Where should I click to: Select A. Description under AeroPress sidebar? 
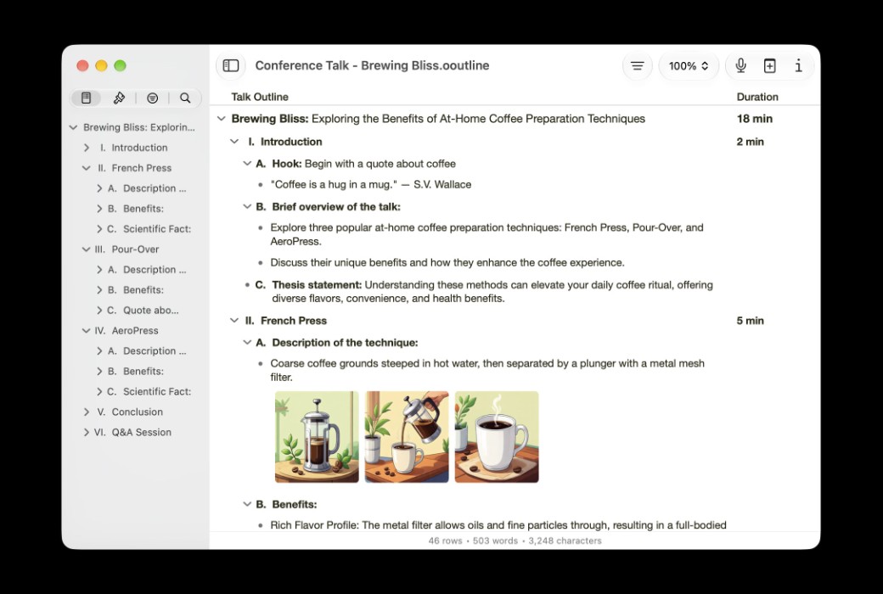146,350
